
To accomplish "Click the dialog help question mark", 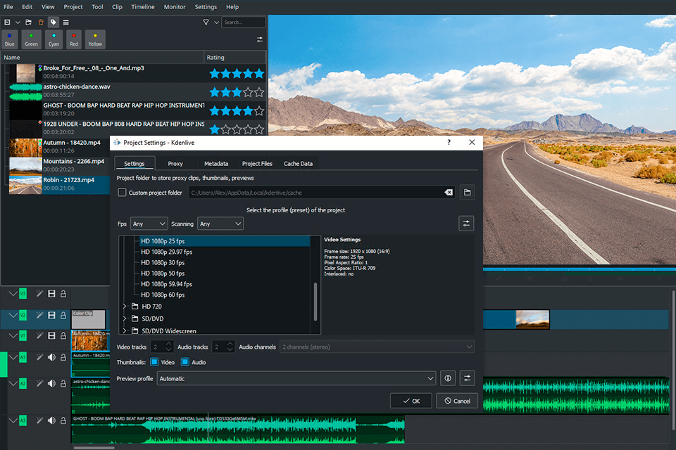I will [449, 143].
